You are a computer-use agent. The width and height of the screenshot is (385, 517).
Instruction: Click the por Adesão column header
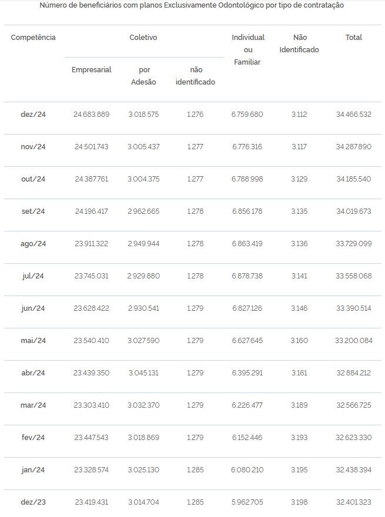click(x=143, y=76)
